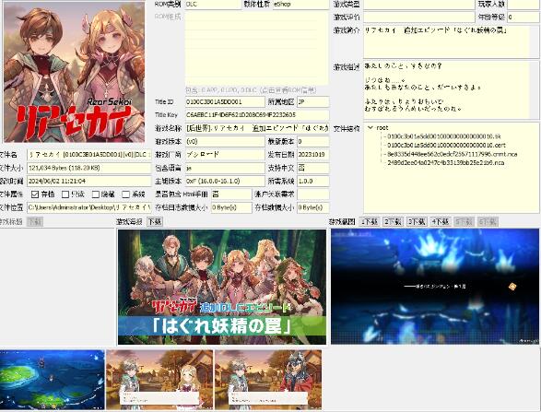
Task: Click the required system field 1.0.0
Action: (313, 181)
